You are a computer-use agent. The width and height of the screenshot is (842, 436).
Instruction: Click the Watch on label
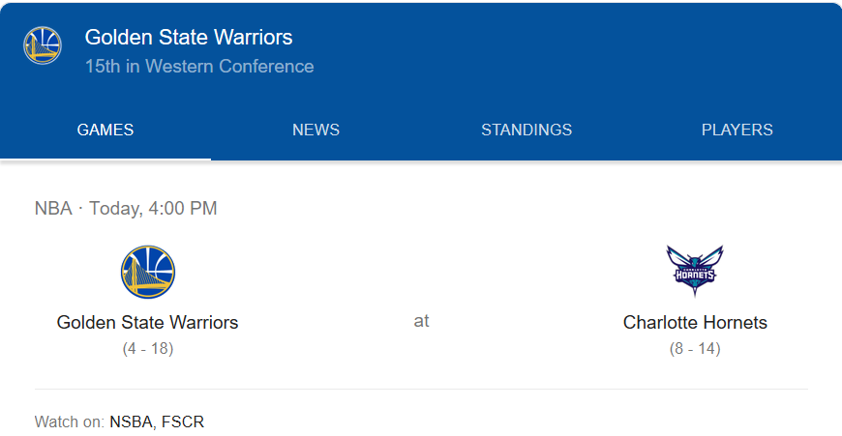(x=69, y=421)
